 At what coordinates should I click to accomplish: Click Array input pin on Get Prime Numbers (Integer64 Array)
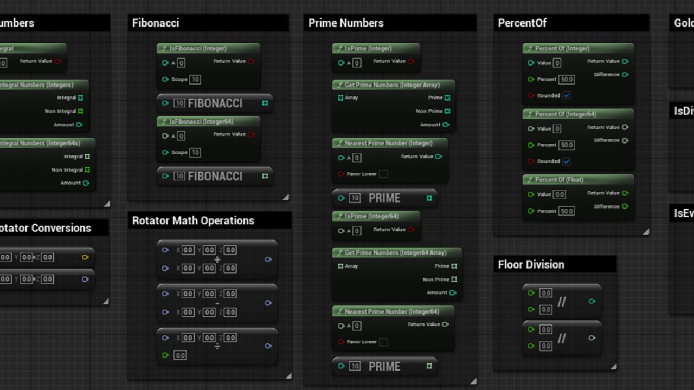340,266
